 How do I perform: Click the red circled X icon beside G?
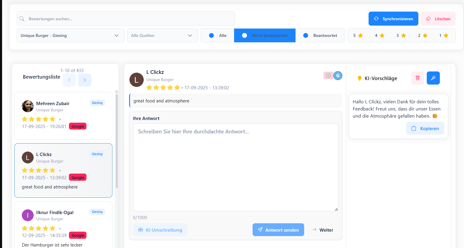click(x=328, y=76)
